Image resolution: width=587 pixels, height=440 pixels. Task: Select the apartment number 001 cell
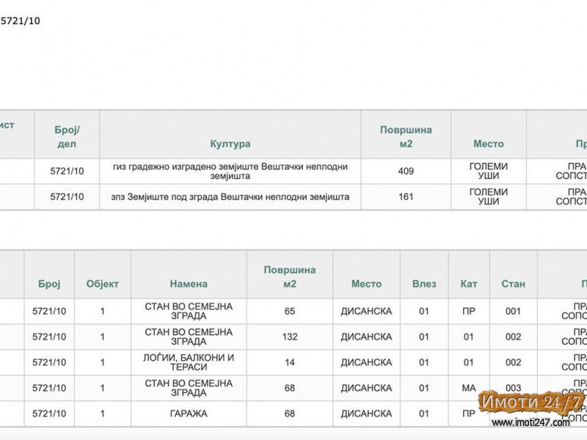(513, 311)
